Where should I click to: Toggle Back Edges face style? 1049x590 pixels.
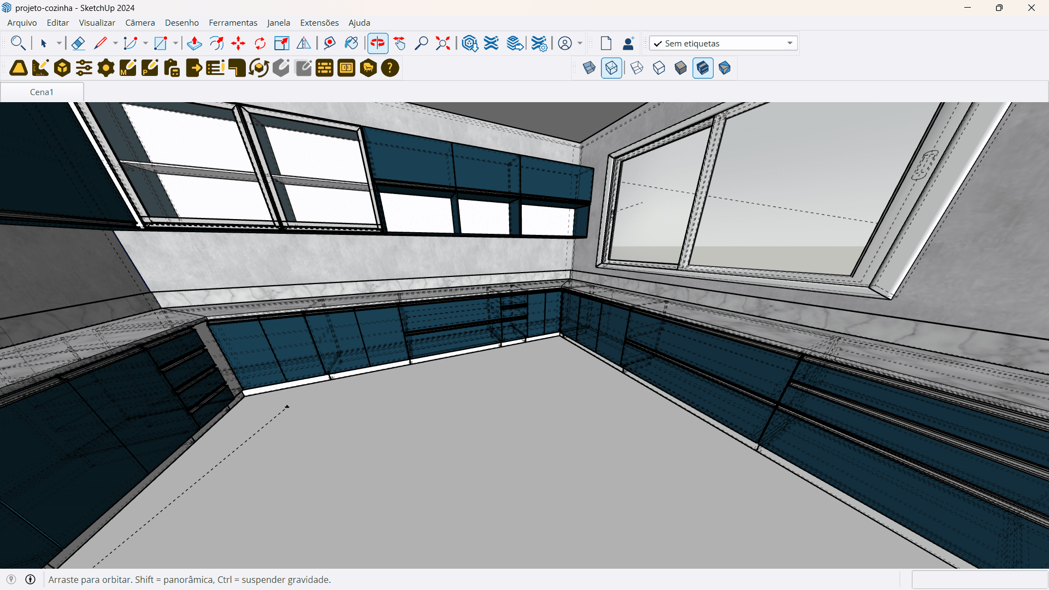(x=611, y=68)
